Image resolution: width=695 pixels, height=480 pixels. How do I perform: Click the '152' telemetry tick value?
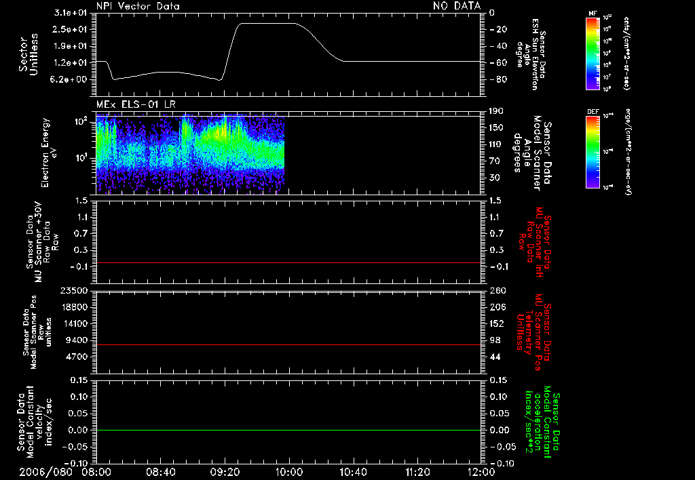click(497, 323)
